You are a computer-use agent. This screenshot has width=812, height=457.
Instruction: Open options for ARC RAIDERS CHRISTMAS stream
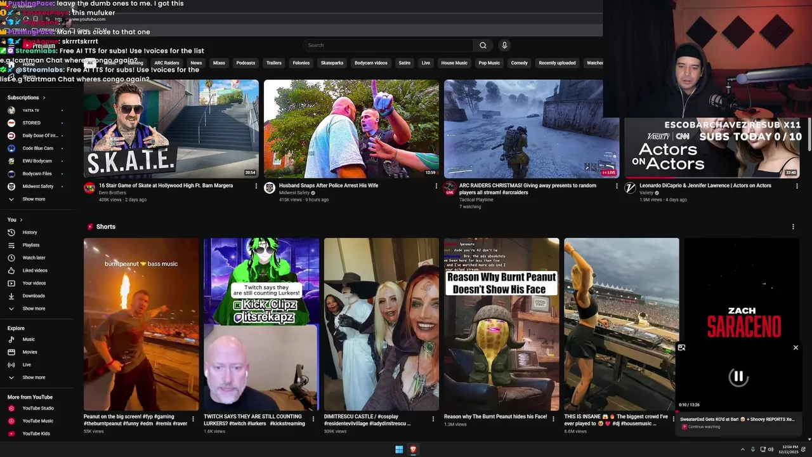point(617,186)
